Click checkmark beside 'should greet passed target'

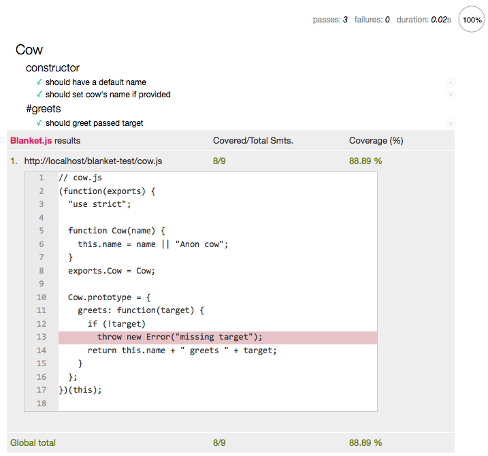(x=39, y=123)
